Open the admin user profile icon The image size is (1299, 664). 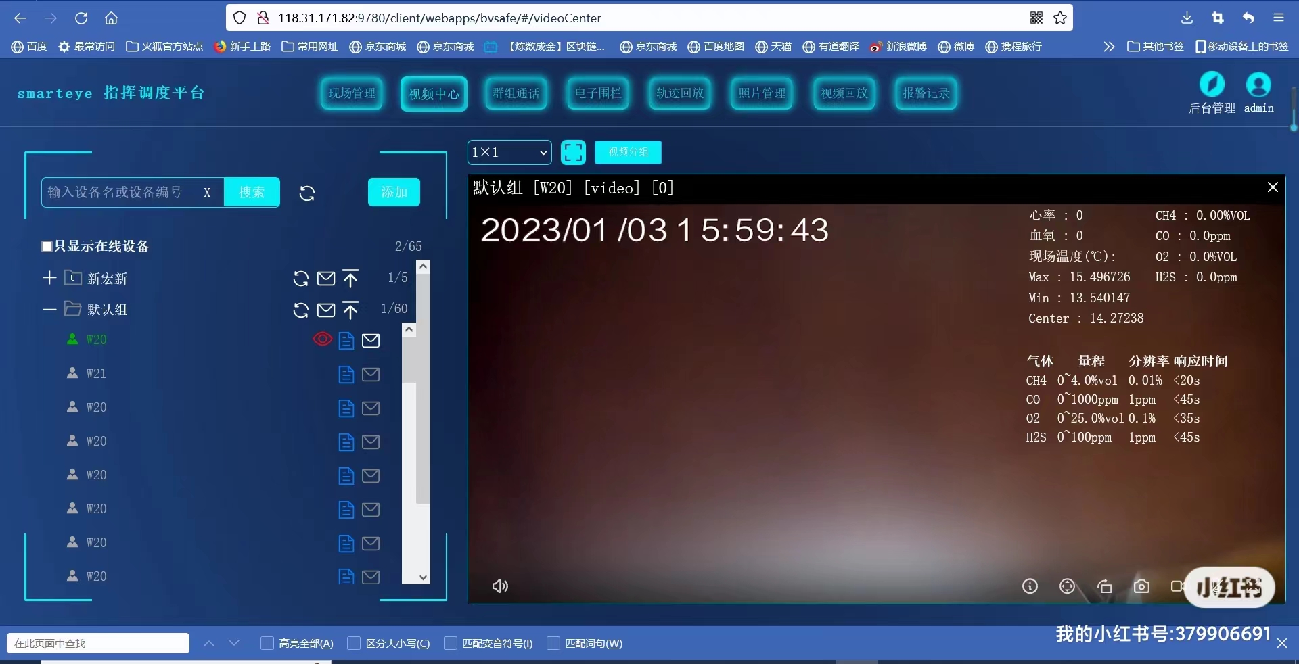coord(1258,85)
